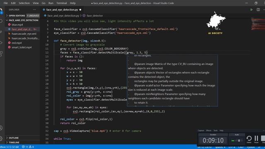
Task: Open haarcascade_eye.xml in explorer
Action: 24,34
